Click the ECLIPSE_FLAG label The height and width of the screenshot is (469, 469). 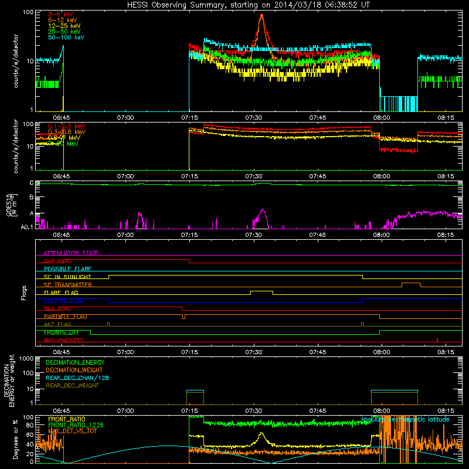(64, 301)
